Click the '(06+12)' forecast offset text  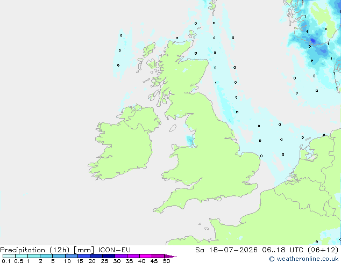323,250
